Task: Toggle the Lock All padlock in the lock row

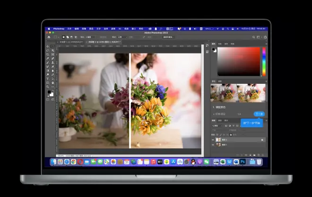Action: [x=231, y=135]
